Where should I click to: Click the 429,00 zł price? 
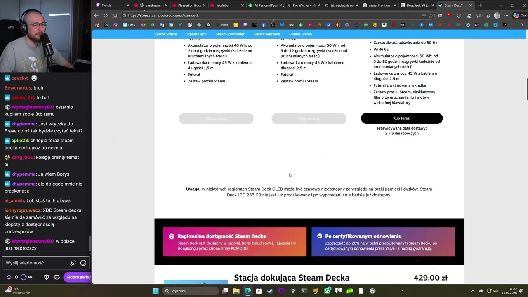(x=431, y=278)
